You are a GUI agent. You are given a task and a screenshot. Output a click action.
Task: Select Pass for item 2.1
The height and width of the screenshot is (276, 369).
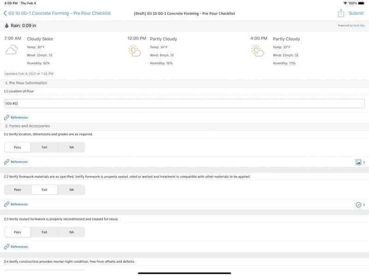18,147
